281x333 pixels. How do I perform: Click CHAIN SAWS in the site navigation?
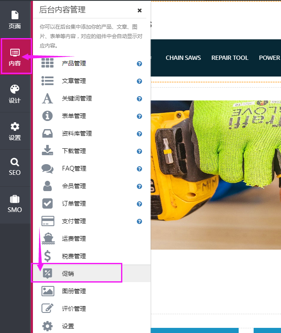(x=183, y=58)
